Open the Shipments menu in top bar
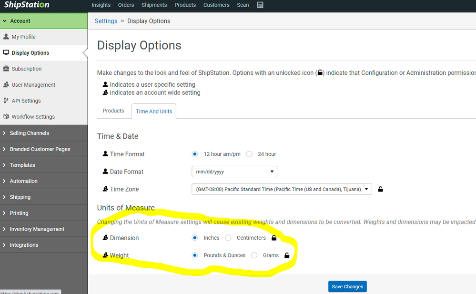476x294 pixels. (154, 5)
